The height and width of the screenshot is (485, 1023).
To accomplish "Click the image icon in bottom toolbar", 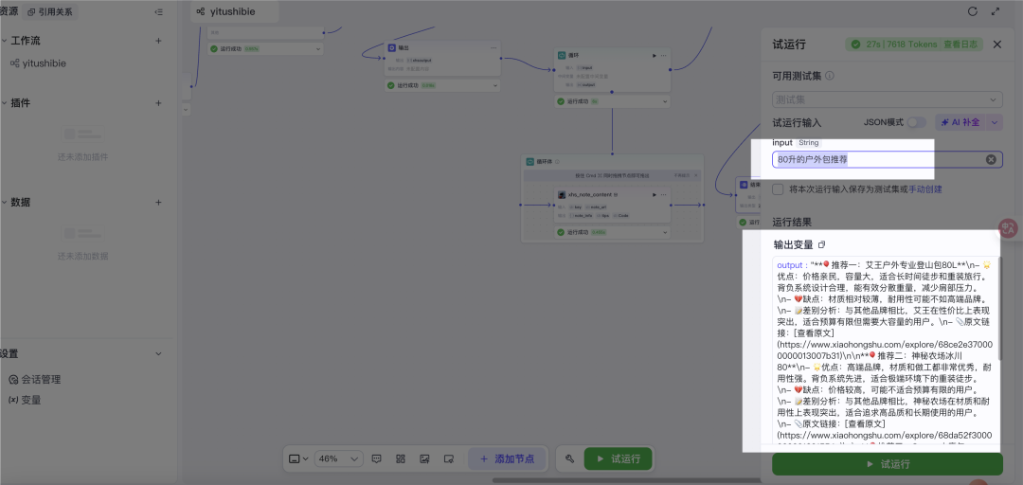I will [x=424, y=458].
